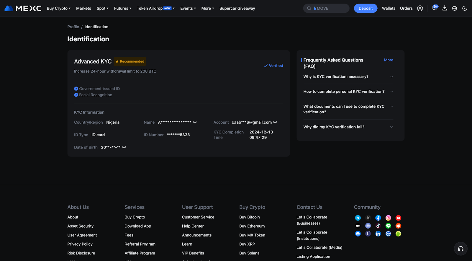Open language selector globe icon

click(x=455, y=8)
